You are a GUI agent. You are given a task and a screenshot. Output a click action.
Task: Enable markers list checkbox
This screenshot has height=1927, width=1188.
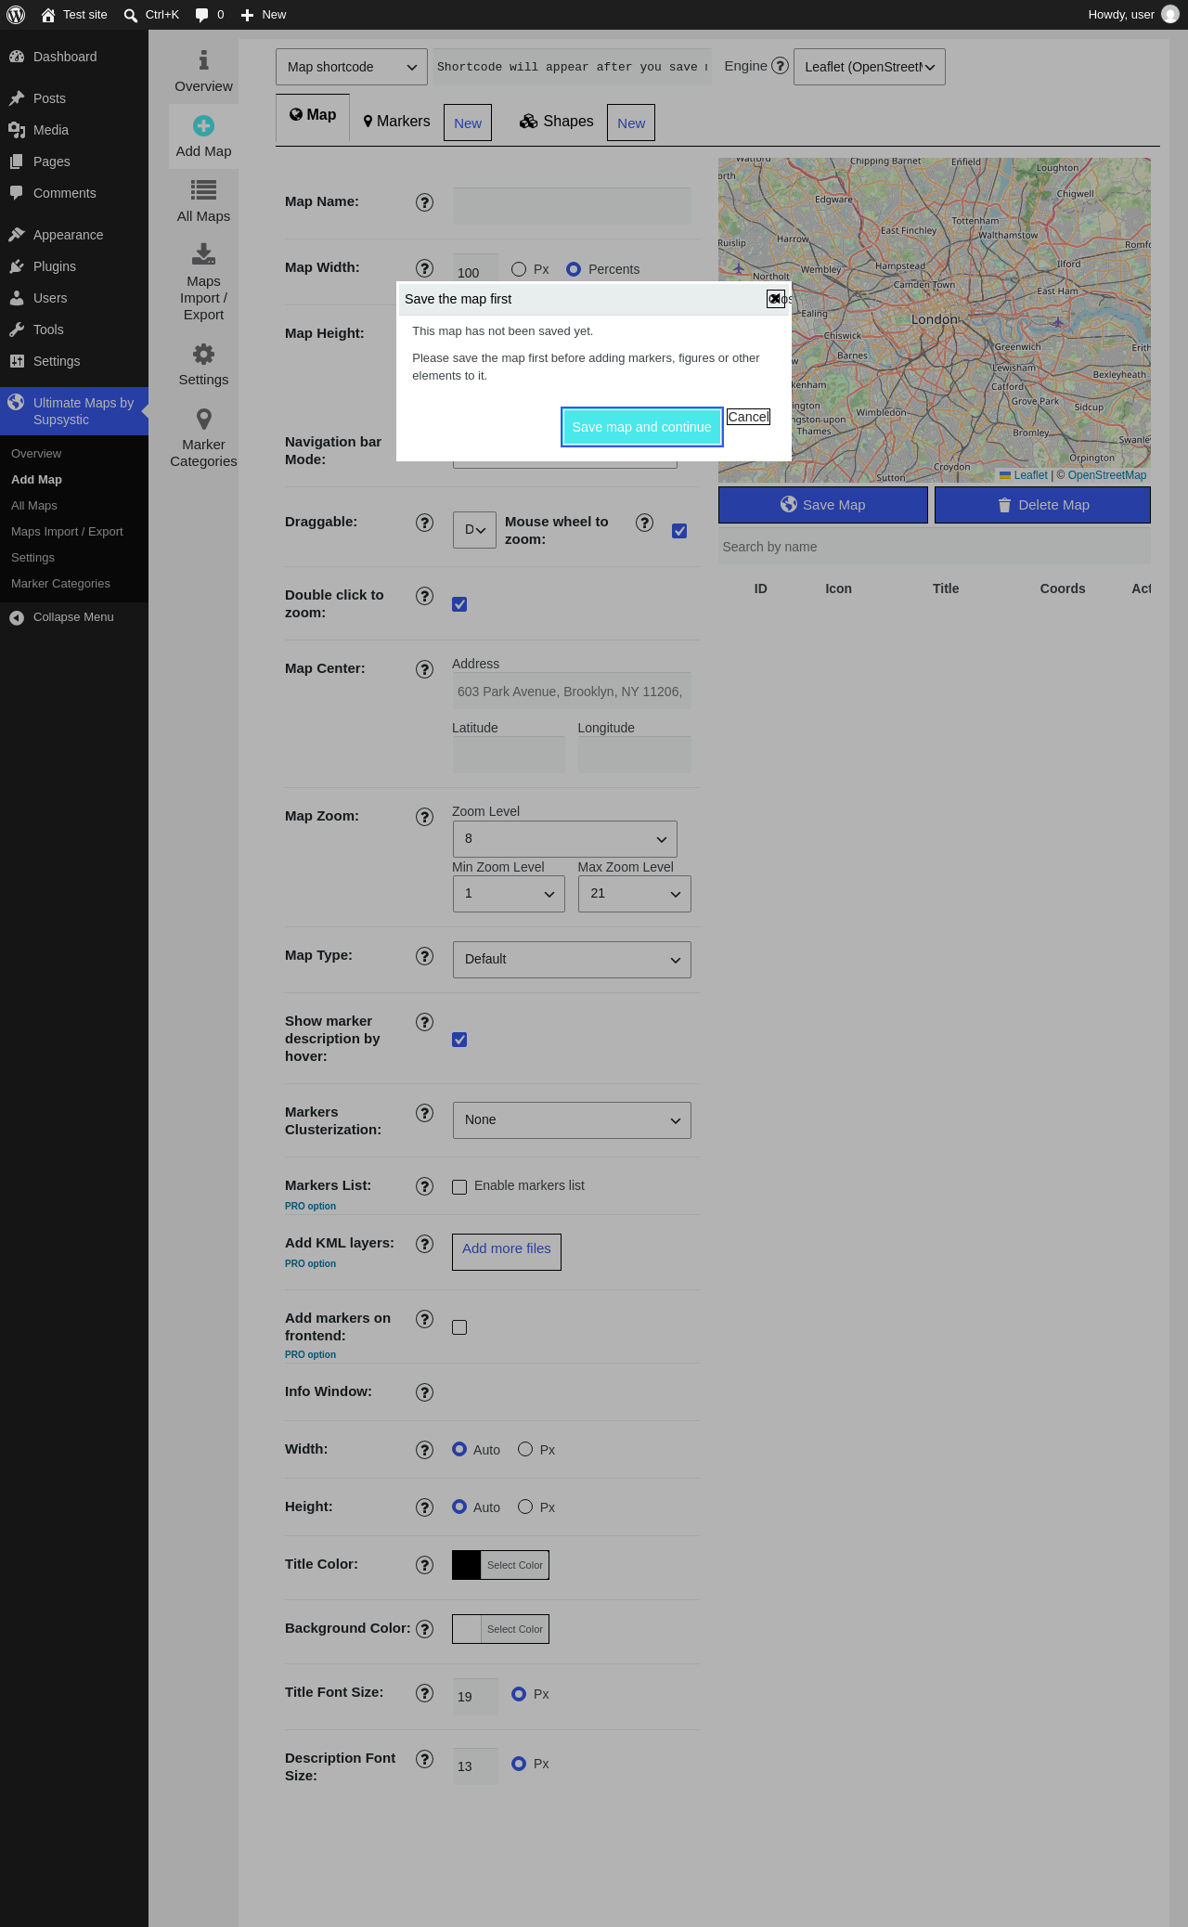click(459, 1187)
